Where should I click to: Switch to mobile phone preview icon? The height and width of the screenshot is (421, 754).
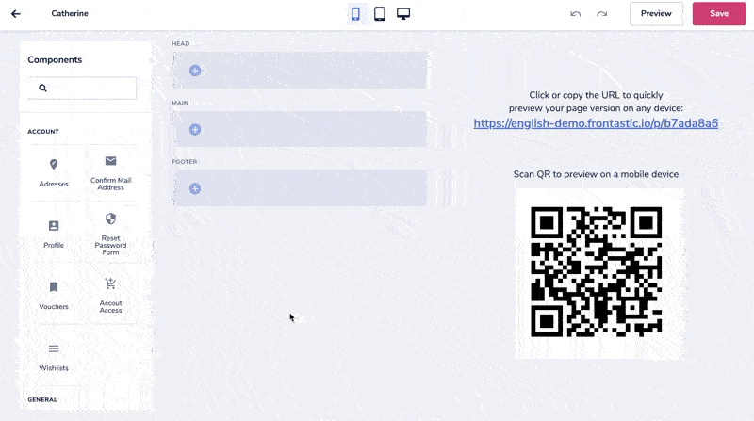pyautogui.click(x=355, y=14)
